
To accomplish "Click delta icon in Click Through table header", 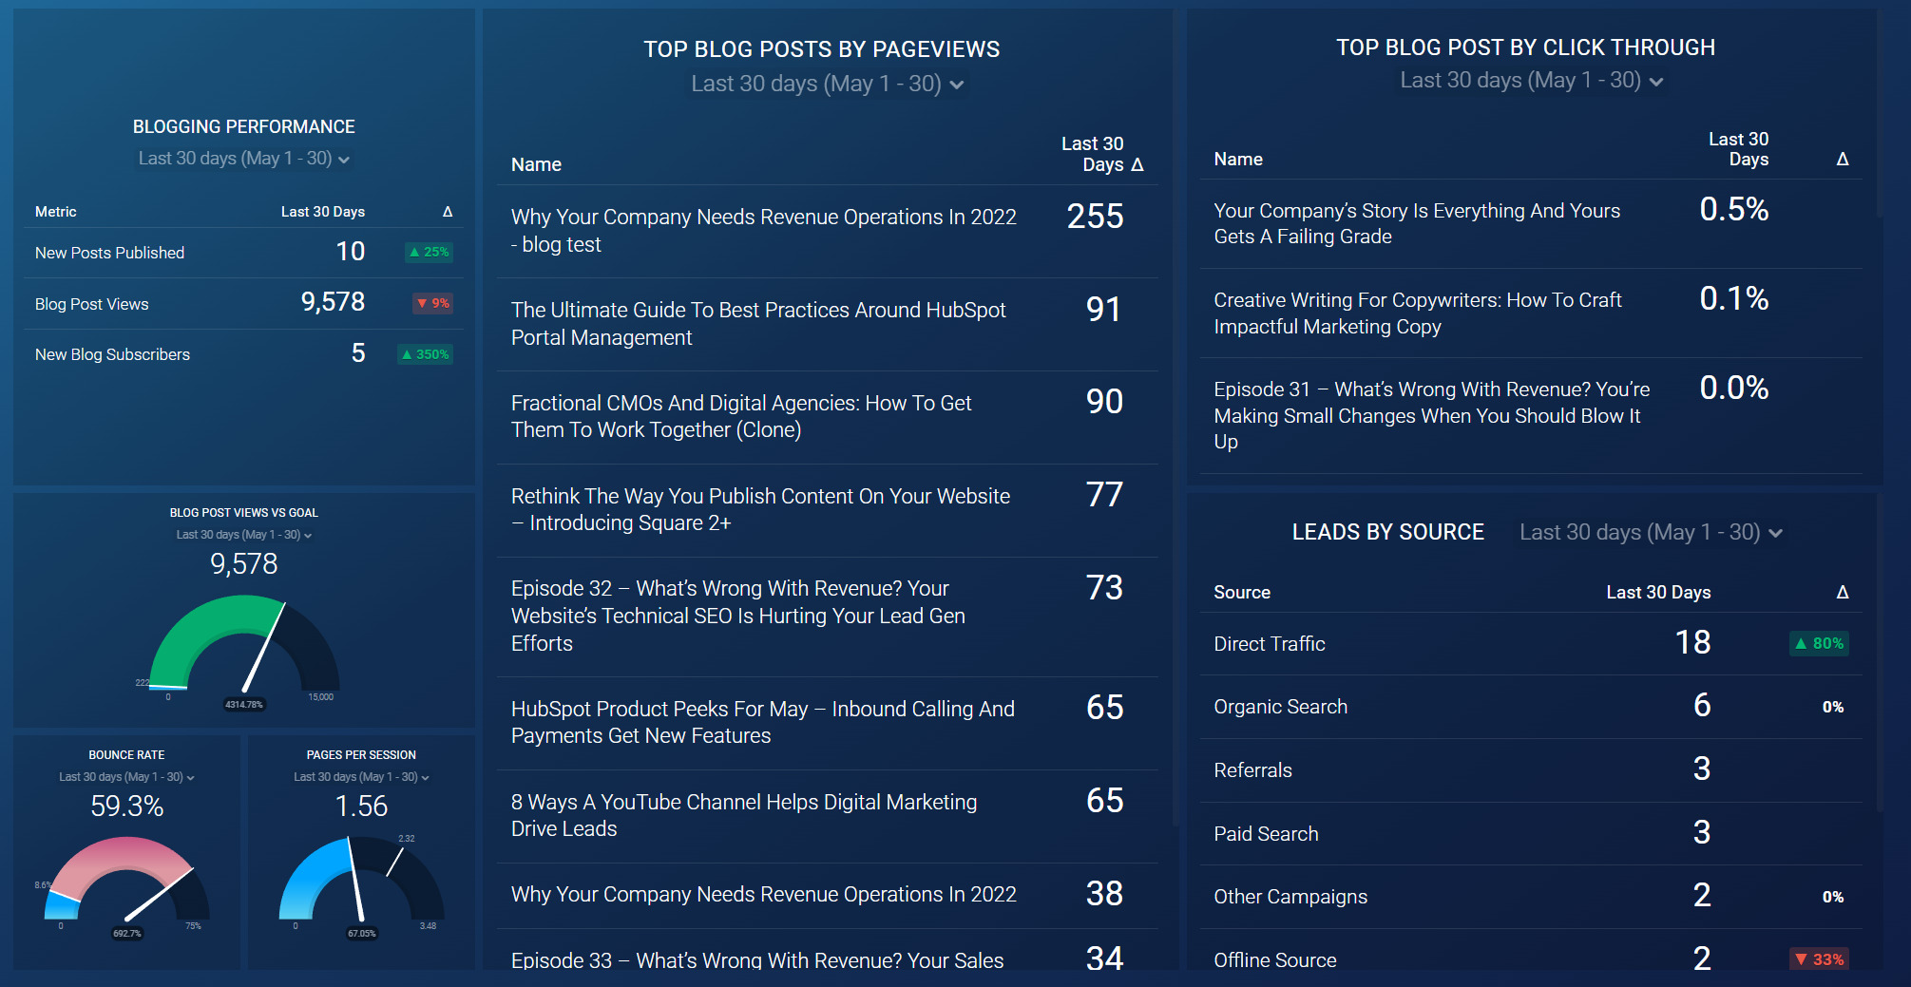I will [1842, 160].
